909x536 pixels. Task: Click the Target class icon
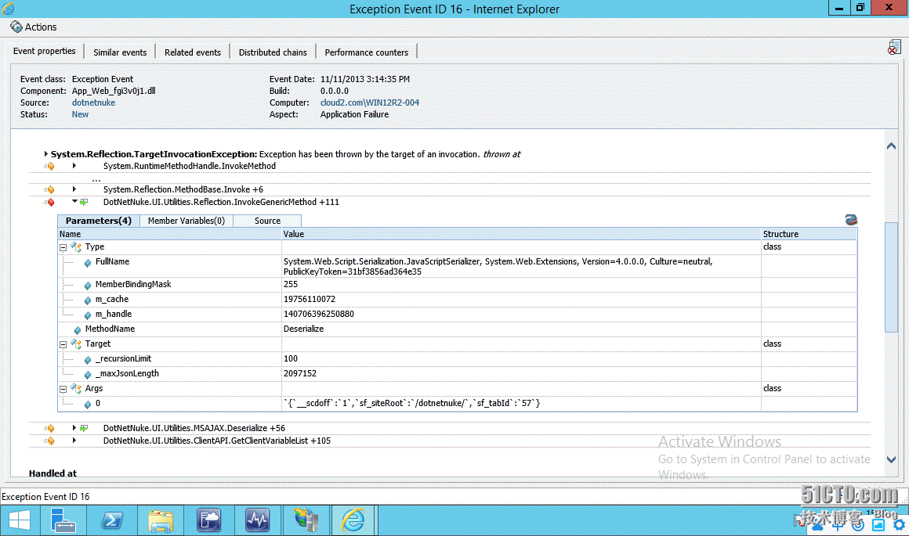[76, 344]
